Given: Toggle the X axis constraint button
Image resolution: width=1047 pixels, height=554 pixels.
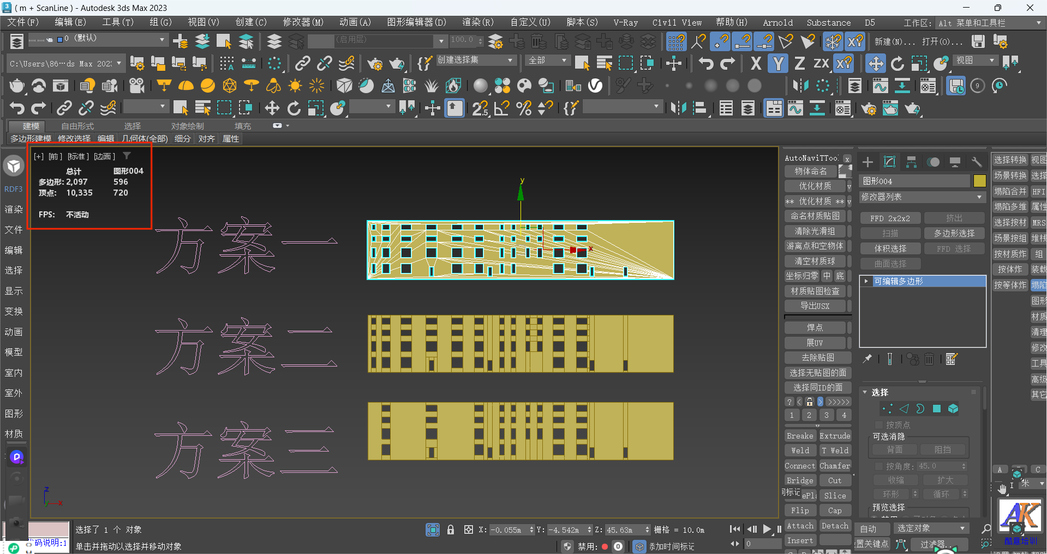Looking at the screenshot, I should [x=756, y=64].
